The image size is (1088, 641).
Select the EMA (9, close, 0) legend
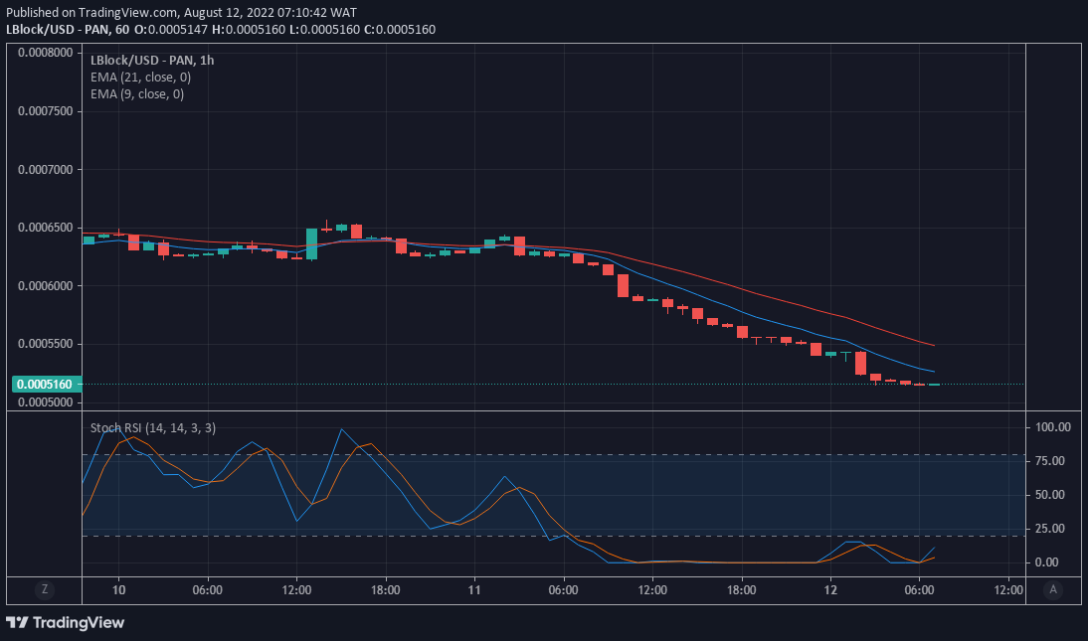coord(136,93)
